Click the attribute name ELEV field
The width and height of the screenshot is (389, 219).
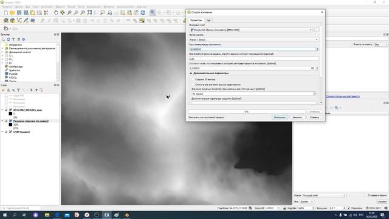[x=254, y=58]
